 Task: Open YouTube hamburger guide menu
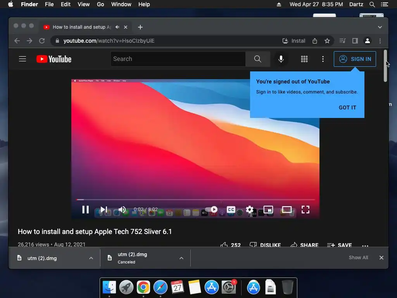(22, 59)
